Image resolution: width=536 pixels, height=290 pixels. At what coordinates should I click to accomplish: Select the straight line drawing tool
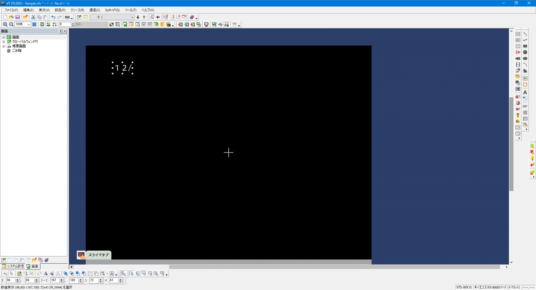525,34
